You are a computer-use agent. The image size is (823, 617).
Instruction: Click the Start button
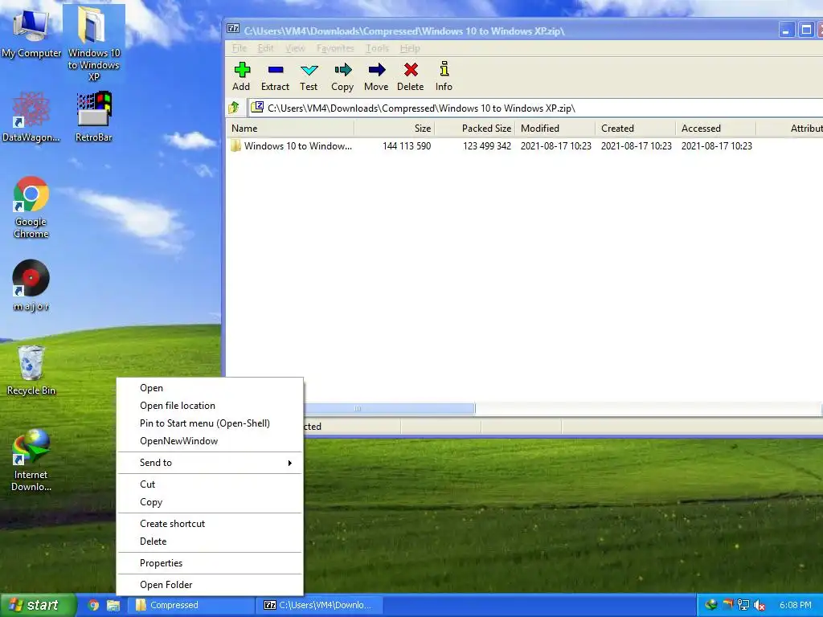point(37,605)
